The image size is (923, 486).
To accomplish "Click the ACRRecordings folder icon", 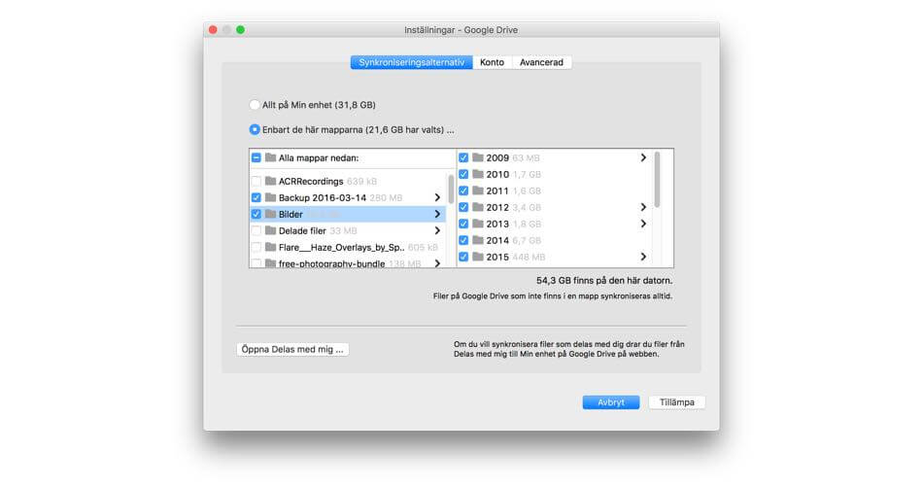I will click(x=270, y=182).
